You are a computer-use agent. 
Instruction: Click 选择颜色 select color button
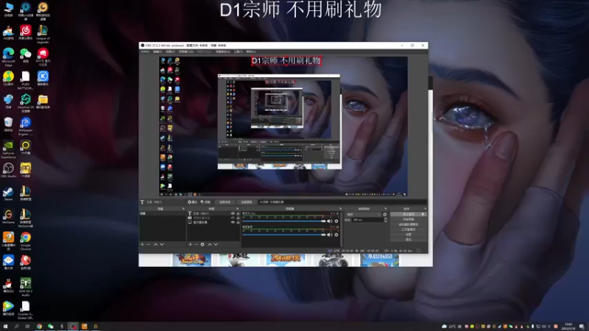pos(247,202)
